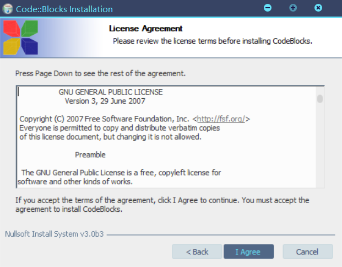
Task: Click the license text scrollbar thumb
Action: (x=319, y=99)
